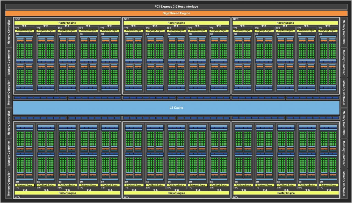Select the GPC label of the top-middle cluster

(127, 19)
